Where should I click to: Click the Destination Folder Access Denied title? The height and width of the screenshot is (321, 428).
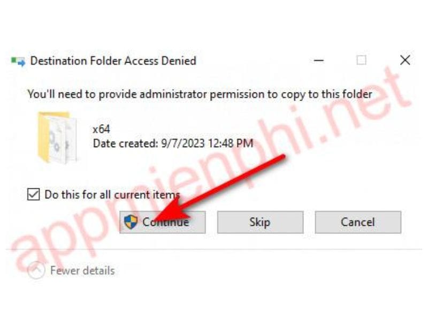[x=113, y=60]
